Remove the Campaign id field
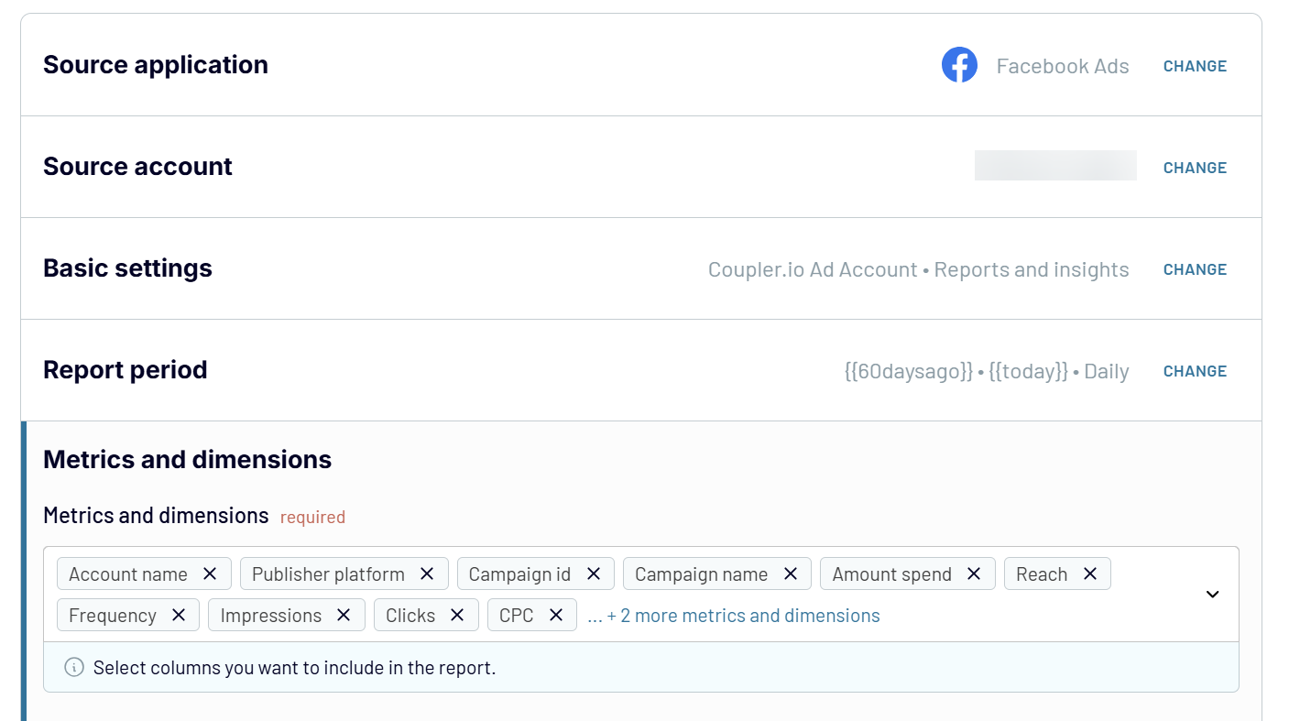 [x=595, y=574]
